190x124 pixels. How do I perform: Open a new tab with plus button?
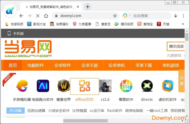coord(88,7)
